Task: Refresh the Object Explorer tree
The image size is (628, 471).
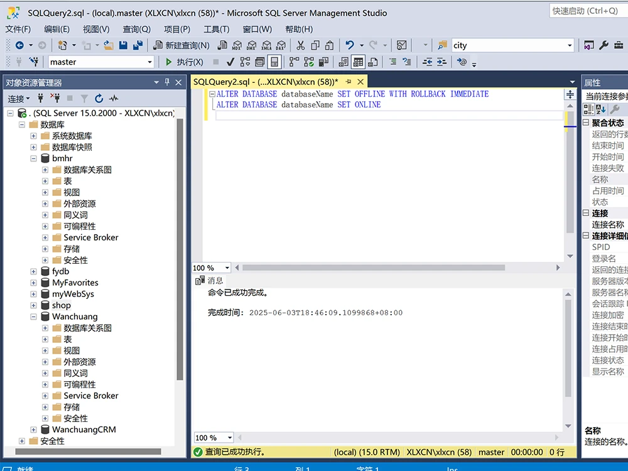Action: tap(99, 98)
